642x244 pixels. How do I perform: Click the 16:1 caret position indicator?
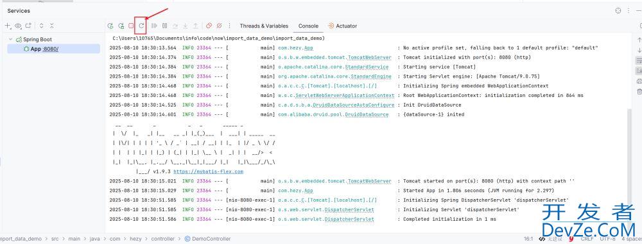(528, 239)
